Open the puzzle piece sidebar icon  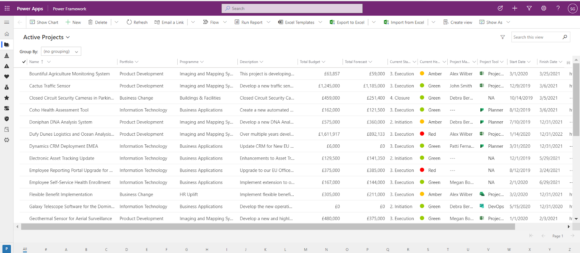point(7,140)
